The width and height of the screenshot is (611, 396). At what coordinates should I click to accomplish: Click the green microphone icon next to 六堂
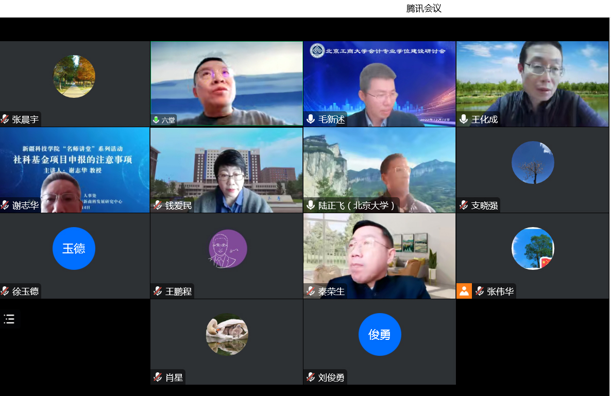156,120
